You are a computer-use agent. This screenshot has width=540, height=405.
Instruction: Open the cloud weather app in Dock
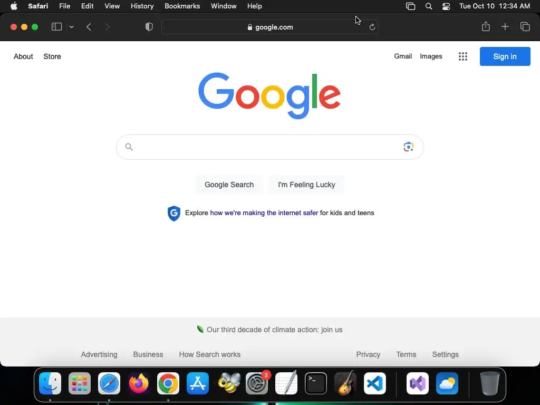click(x=447, y=383)
